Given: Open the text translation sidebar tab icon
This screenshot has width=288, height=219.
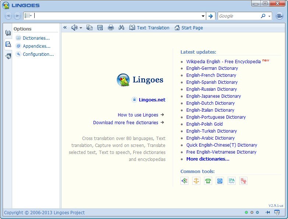Looking at the screenshot, I should coord(8,56).
